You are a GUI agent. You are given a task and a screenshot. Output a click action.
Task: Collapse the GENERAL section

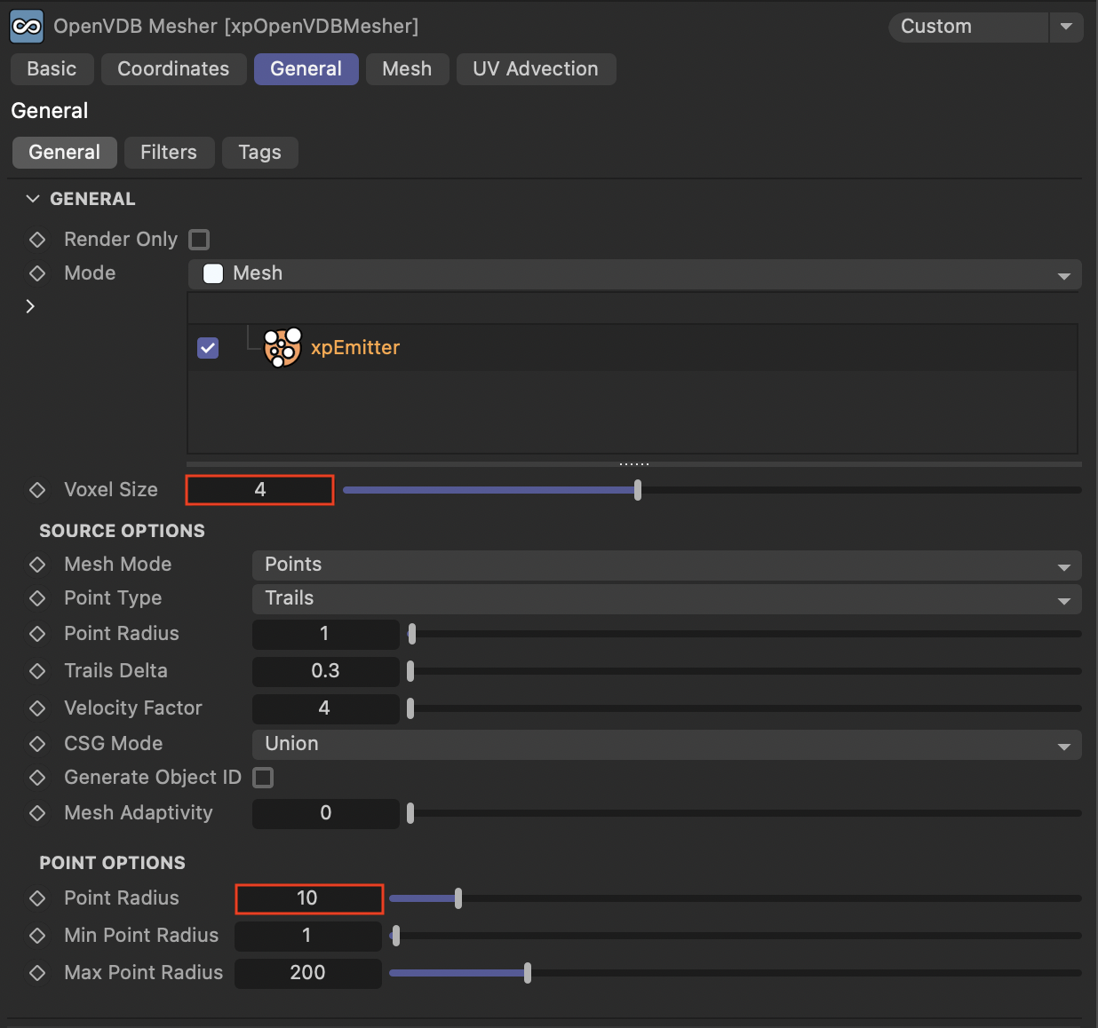(x=33, y=199)
